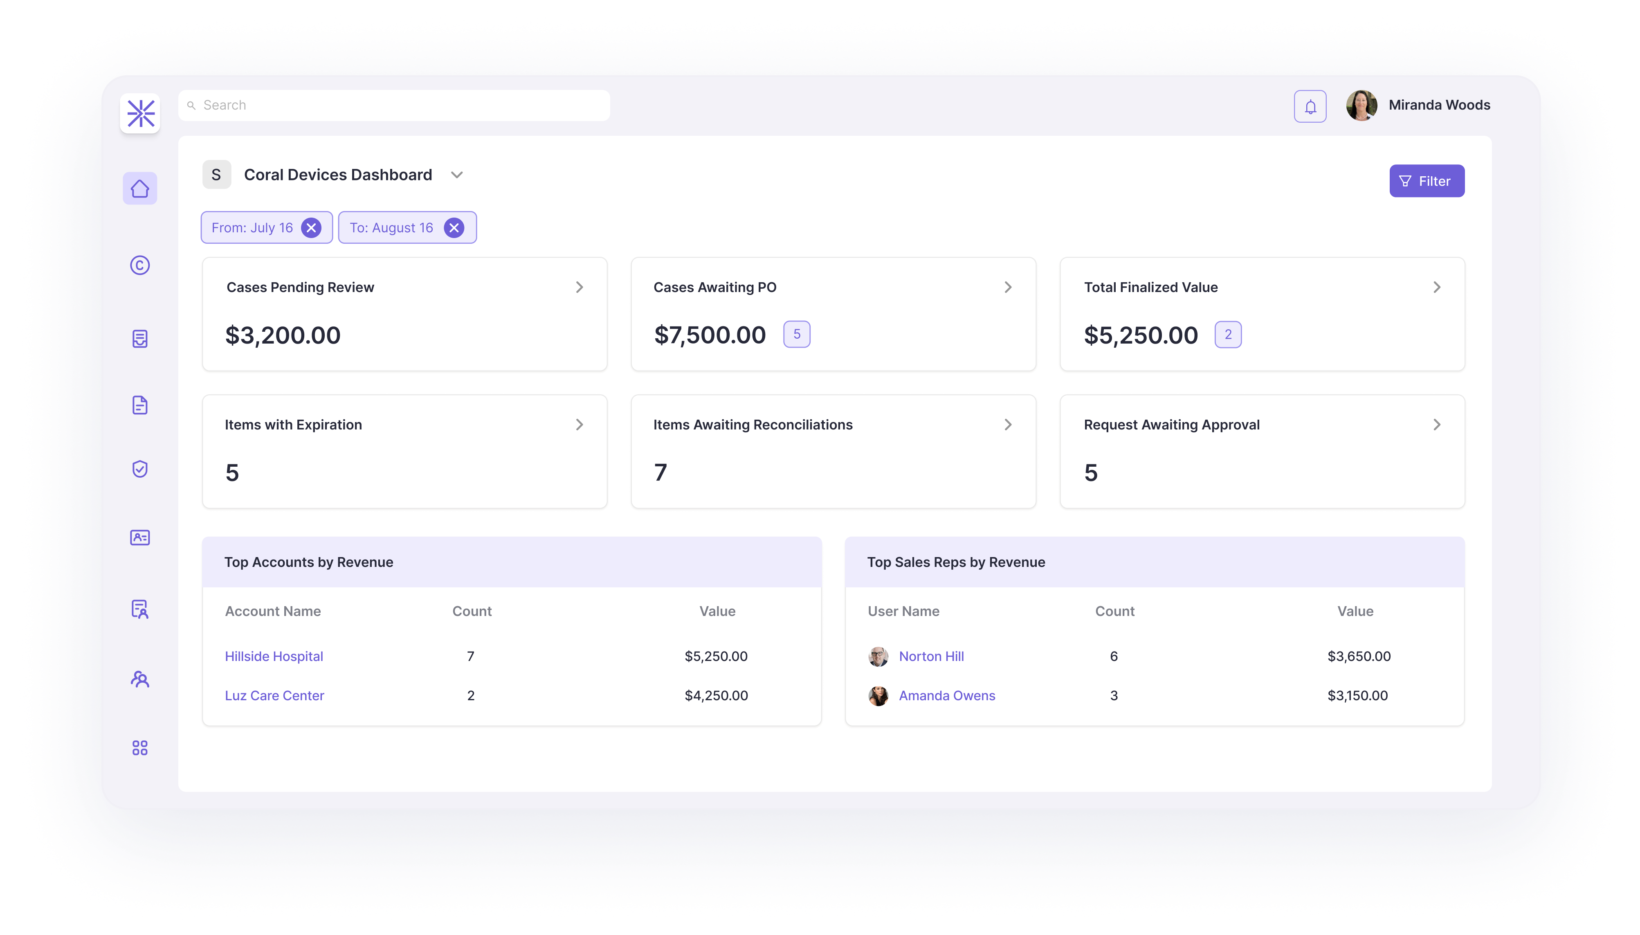The width and height of the screenshot is (1640, 935).
Task: Click the Home icon in the sidebar
Action: tap(140, 188)
